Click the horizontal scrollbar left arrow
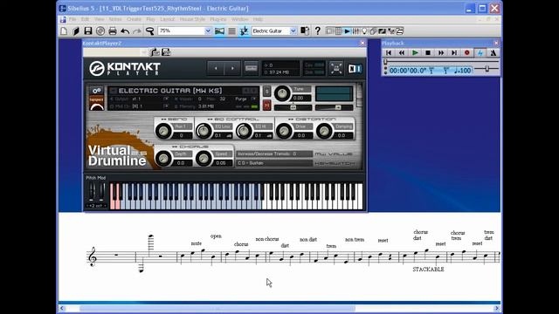This screenshot has height=314, width=559. 62,308
